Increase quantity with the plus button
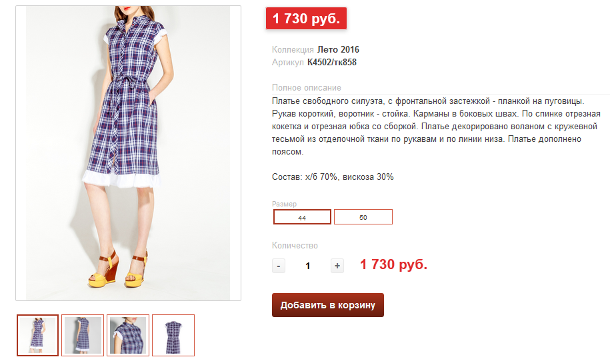610x361 pixels. 337,266
